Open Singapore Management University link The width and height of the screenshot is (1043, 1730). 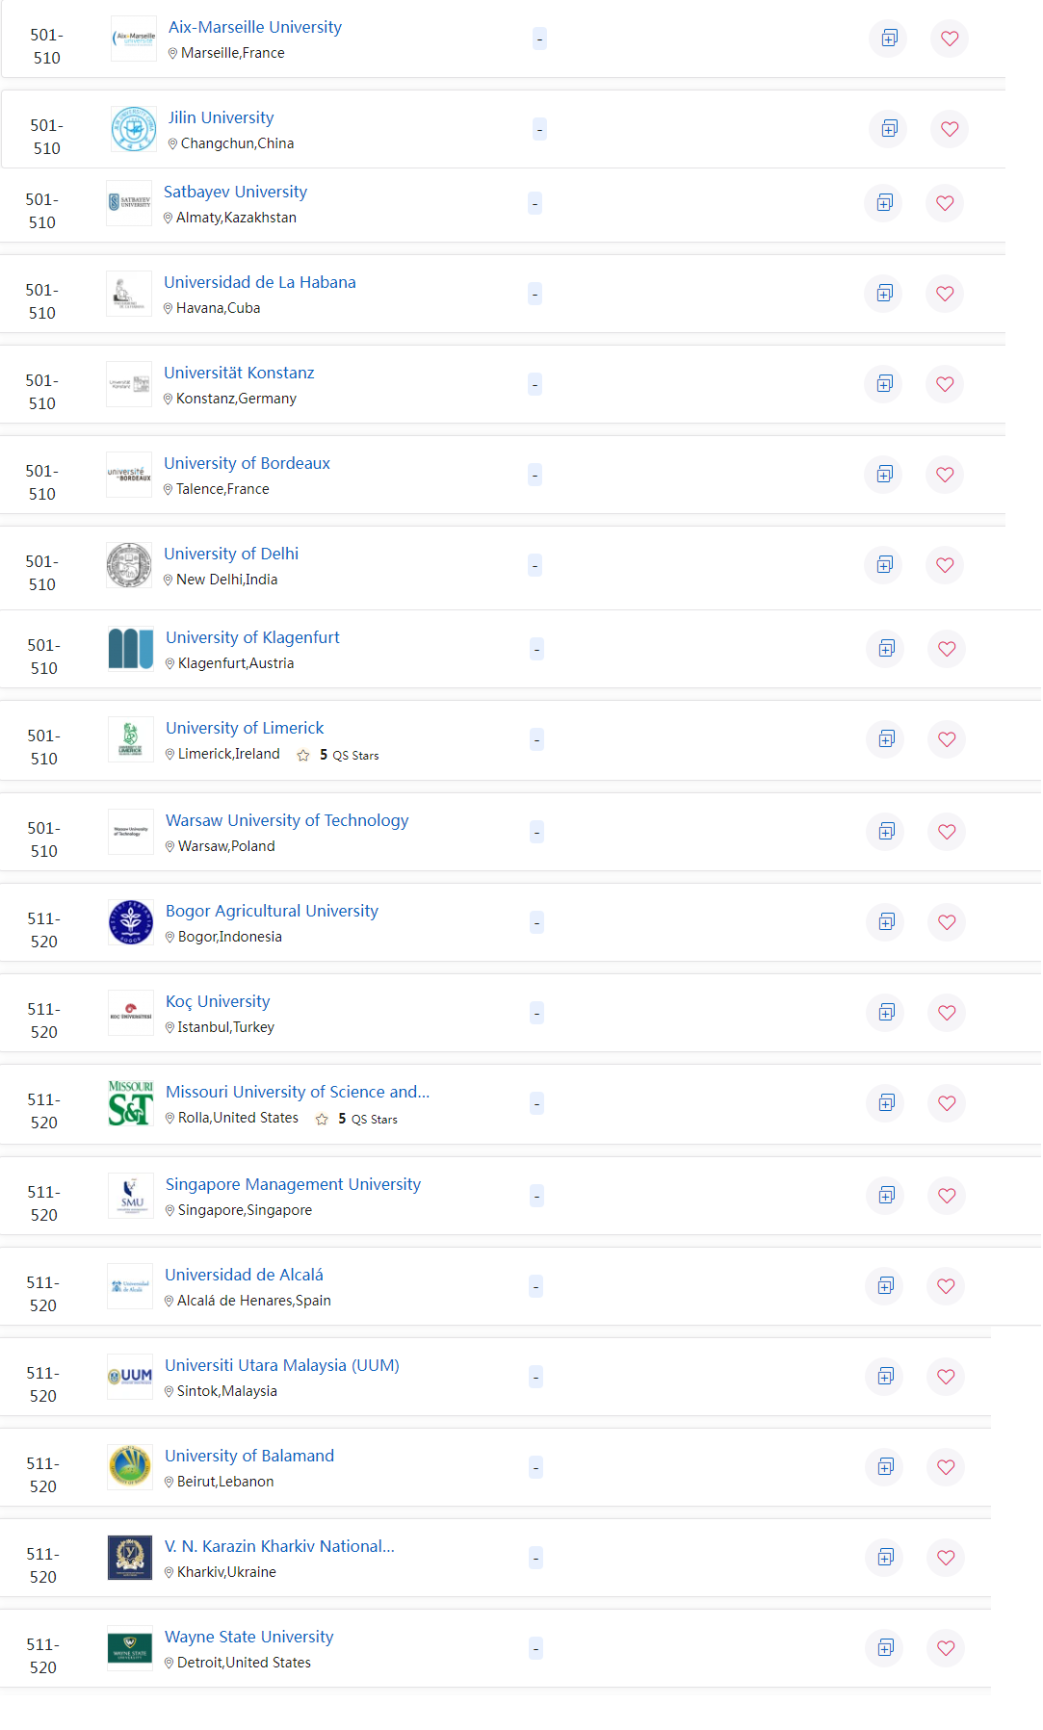coord(293,1184)
